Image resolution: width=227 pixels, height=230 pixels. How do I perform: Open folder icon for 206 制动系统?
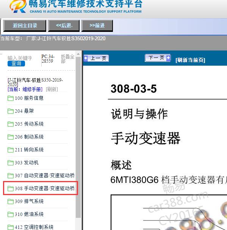pos(11,137)
